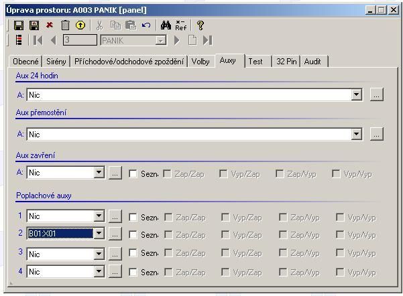The image size is (403, 296).
Task: Click the yellow up-arrow upload icon
Action: 80,25
